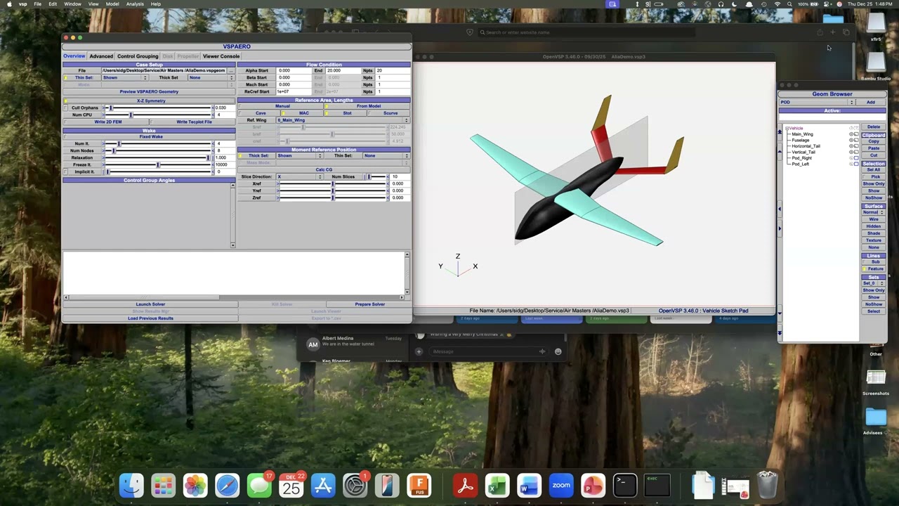The height and width of the screenshot is (506, 899).
Task: Toggle Fuselage visibility eye in Geom Browser
Action: click(x=851, y=140)
